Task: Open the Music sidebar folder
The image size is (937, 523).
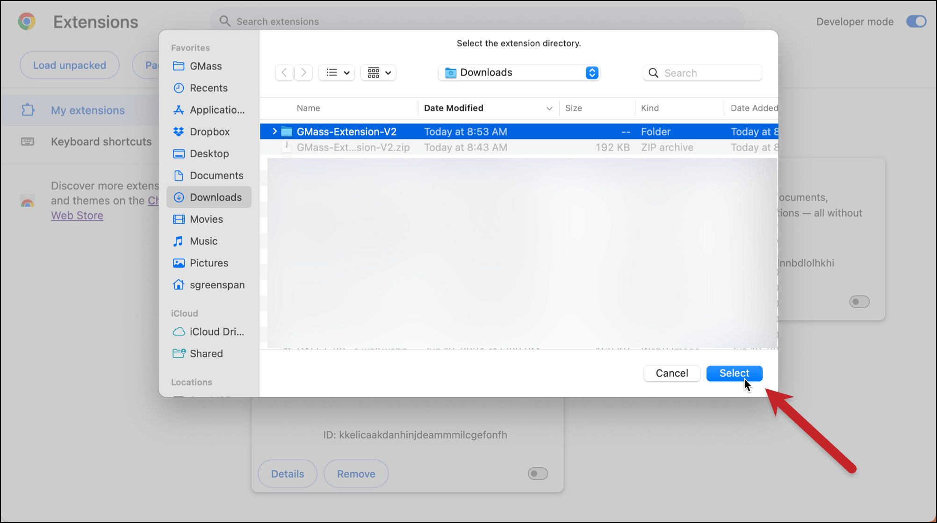Action: [195, 241]
